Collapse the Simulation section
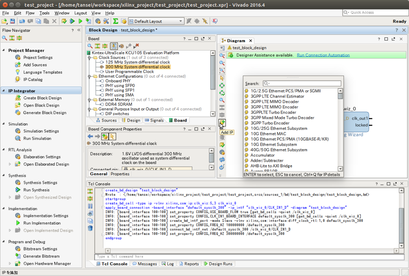The height and width of the screenshot is (276, 409). pos(4,124)
